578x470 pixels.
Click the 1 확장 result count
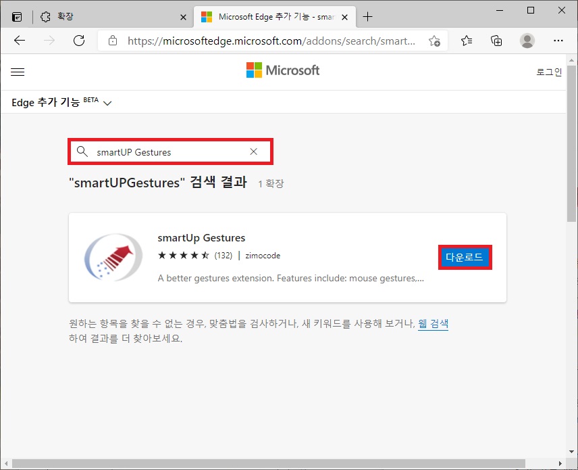click(271, 183)
